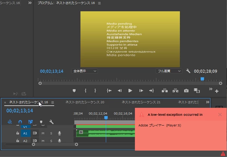This screenshot has width=227, height=157.
Task: Close the ネストされたシーケンス 16 timeline tab
Action: [x=5, y=102]
